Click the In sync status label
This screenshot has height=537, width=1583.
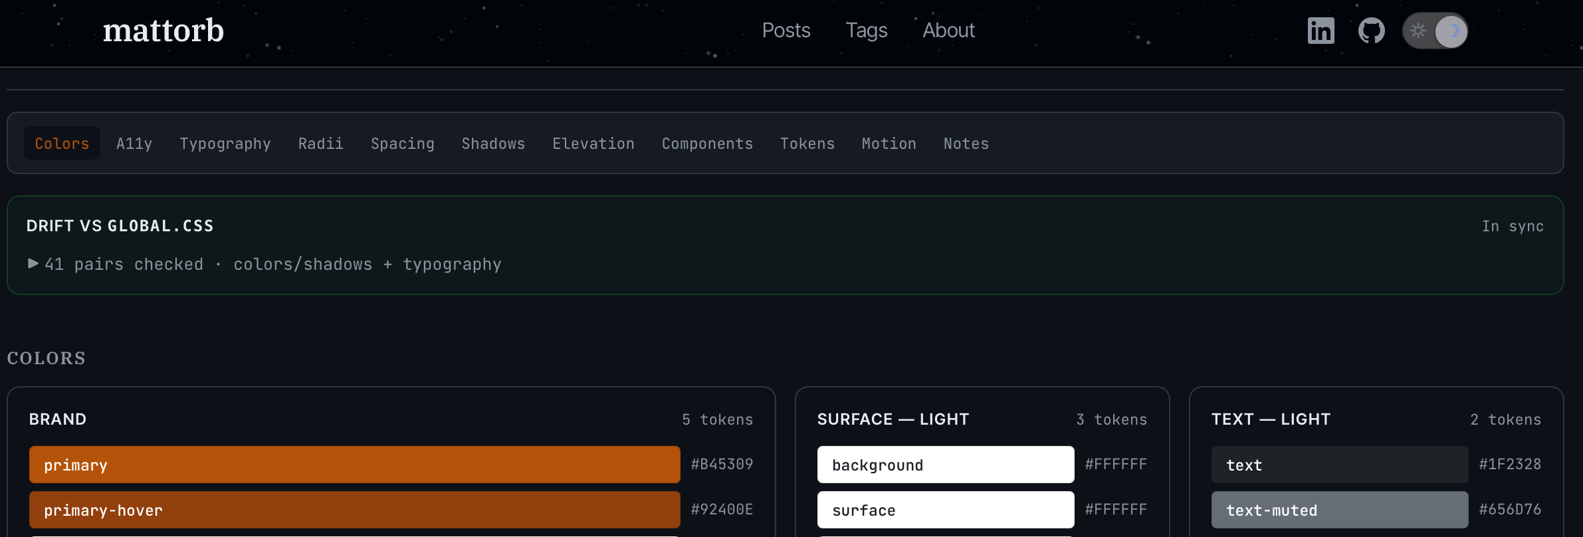pyautogui.click(x=1513, y=226)
